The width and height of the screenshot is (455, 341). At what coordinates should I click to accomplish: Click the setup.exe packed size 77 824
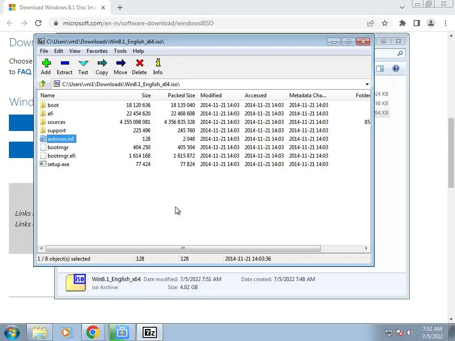188,164
